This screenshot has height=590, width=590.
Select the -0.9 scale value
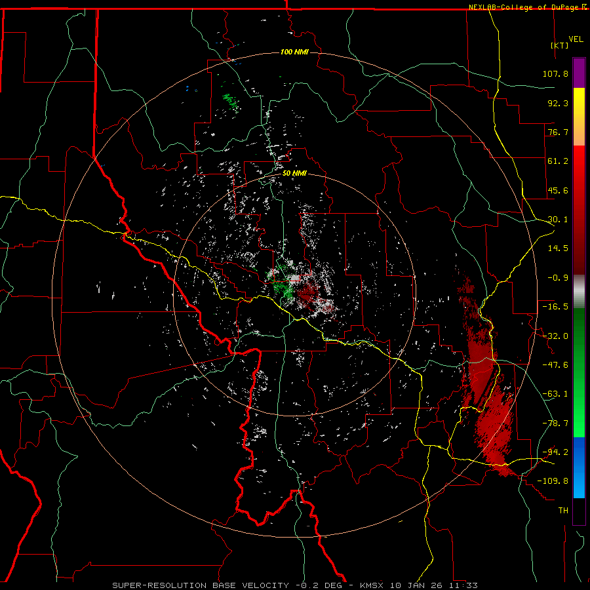[x=558, y=278]
